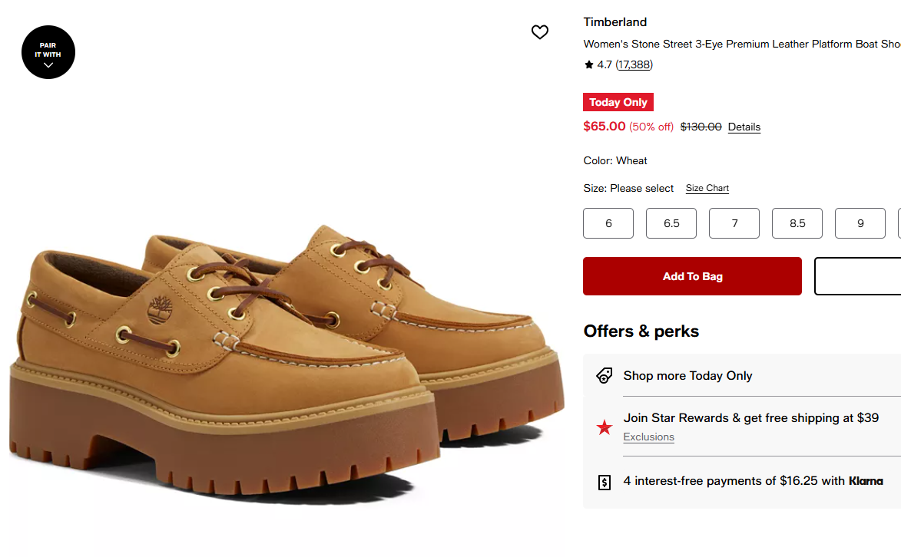Screen dimensions: 901x557
Task: Click the red Star Rewards icon
Action: click(604, 427)
